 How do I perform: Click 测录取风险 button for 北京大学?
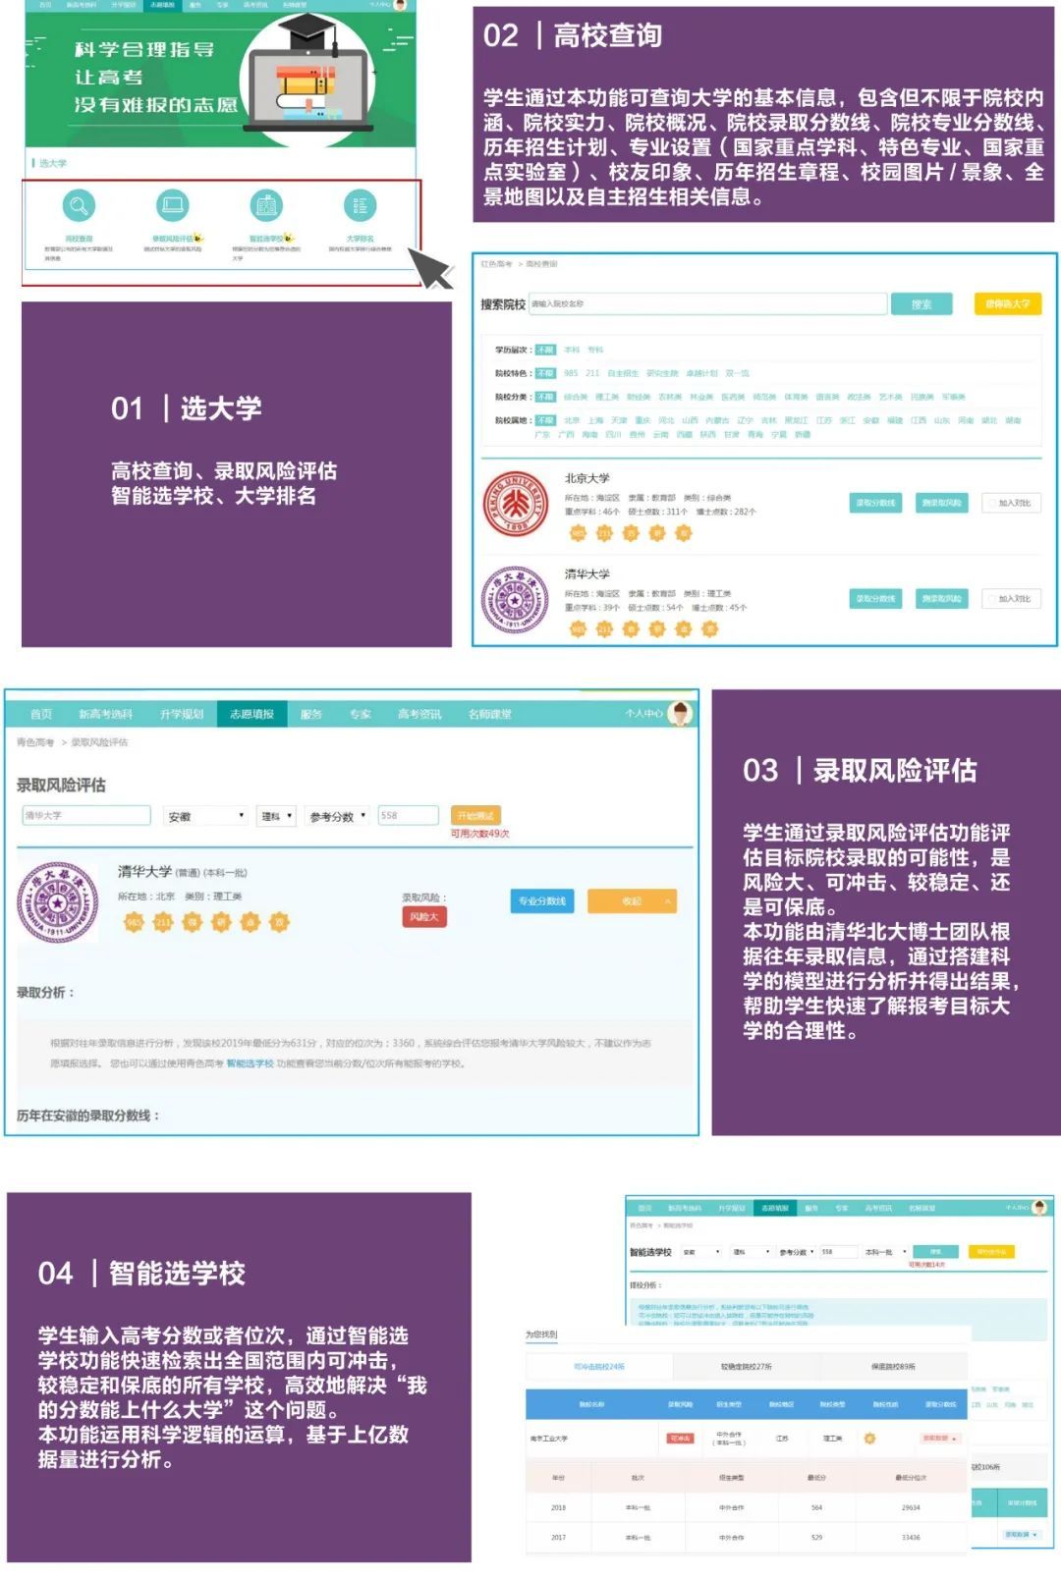click(x=941, y=503)
